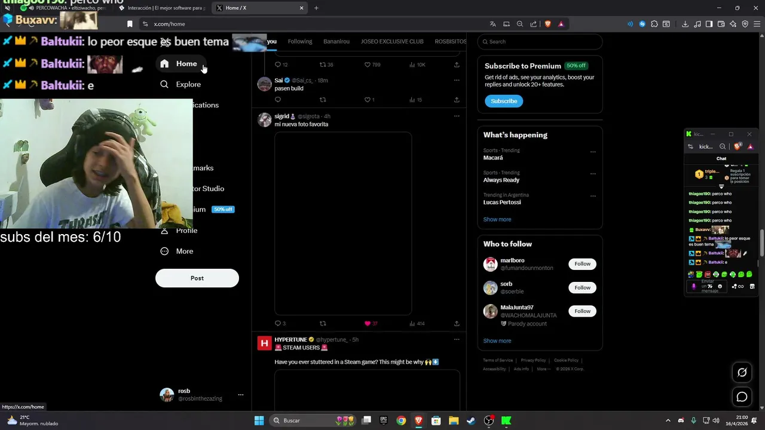765x430 pixels.
Task: Open options for the Always Ready trend
Action: pos(593,174)
